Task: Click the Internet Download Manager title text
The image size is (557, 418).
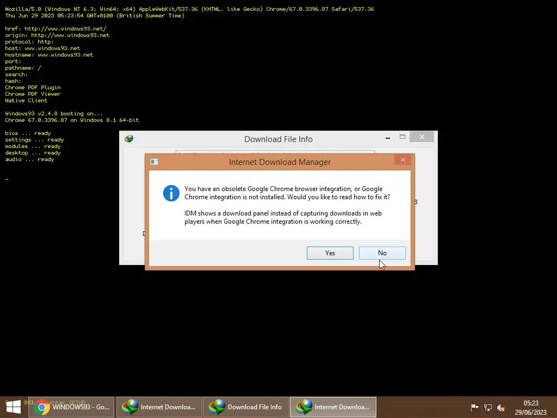Action: pyautogui.click(x=280, y=162)
